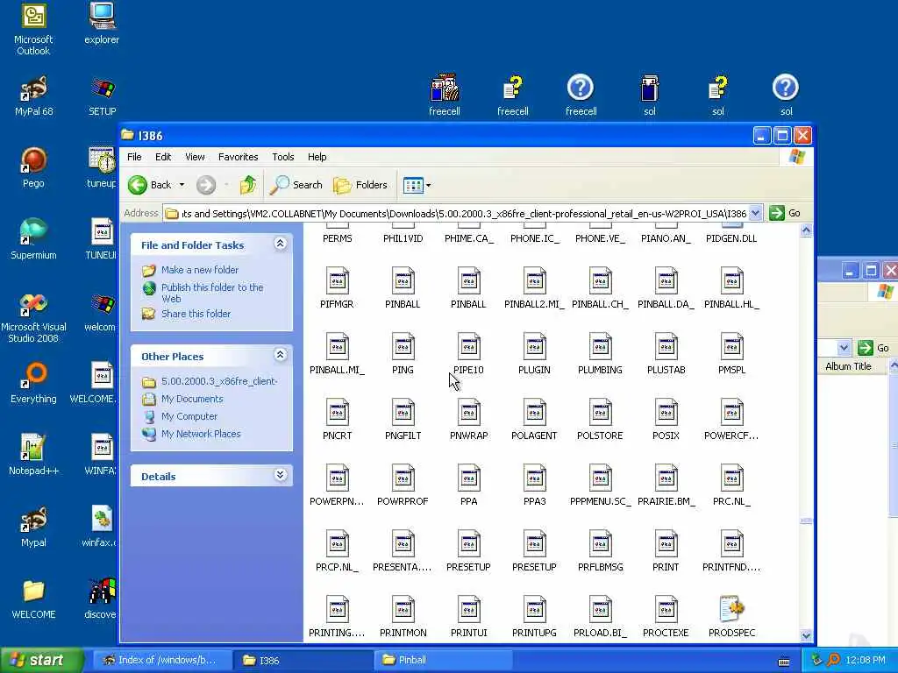Select the PNCRT file icon
The width and height of the screenshot is (898, 673).
pos(337,413)
